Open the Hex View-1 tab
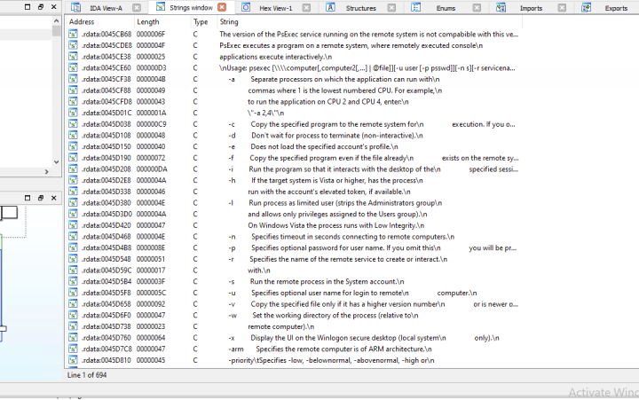Screen dimensions: 639x400 (276, 8)
